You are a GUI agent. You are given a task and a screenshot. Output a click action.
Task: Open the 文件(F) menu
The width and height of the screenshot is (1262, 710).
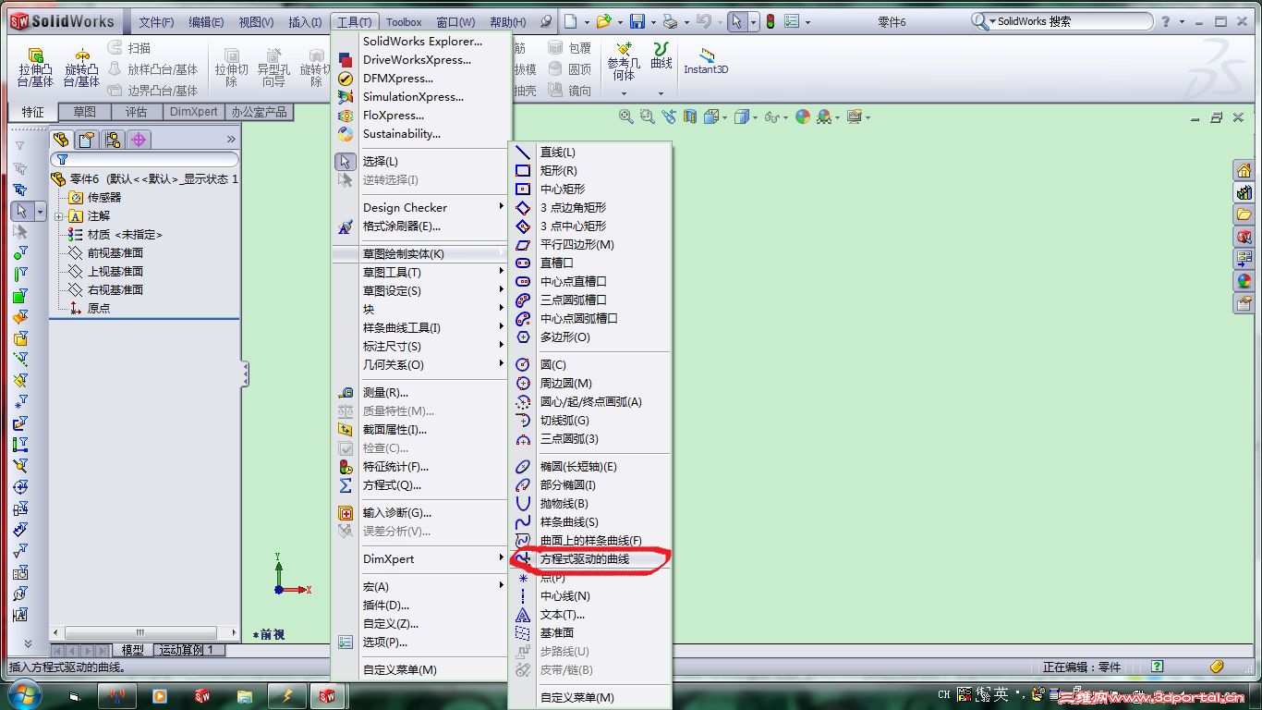156,22
